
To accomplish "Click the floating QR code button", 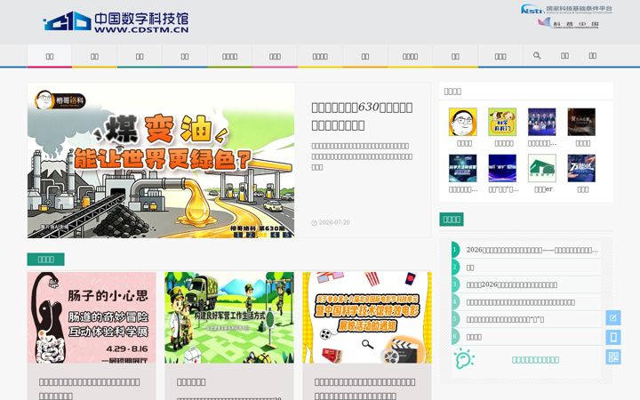I will pos(613,356).
